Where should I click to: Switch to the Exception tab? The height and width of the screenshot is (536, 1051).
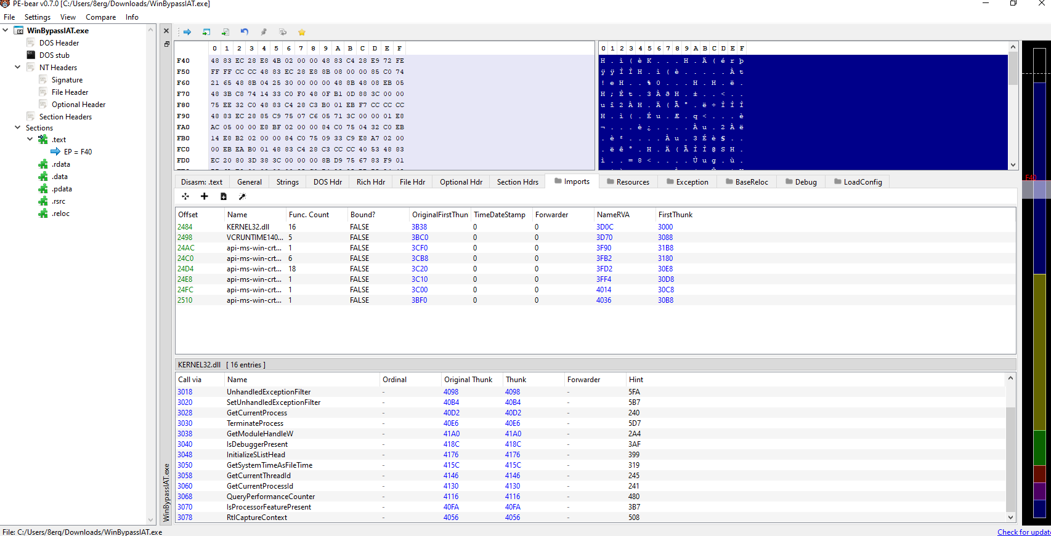[x=688, y=182]
